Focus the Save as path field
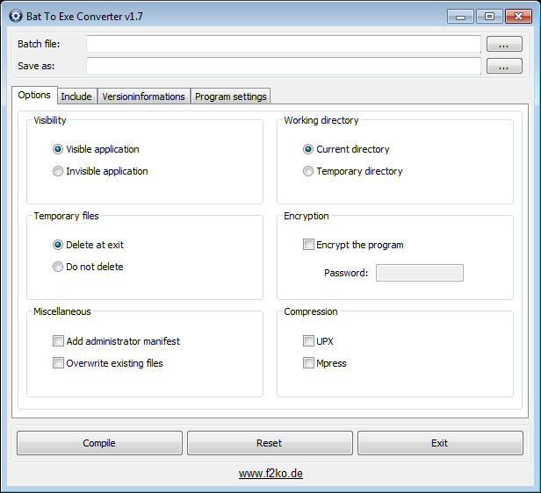Viewport: 541px width, 493px height. click(x=284, y=66)
